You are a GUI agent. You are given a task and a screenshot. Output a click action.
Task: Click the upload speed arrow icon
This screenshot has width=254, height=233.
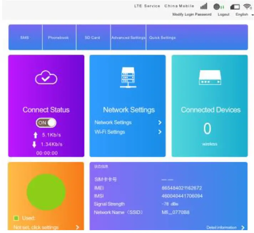[35, 135]
